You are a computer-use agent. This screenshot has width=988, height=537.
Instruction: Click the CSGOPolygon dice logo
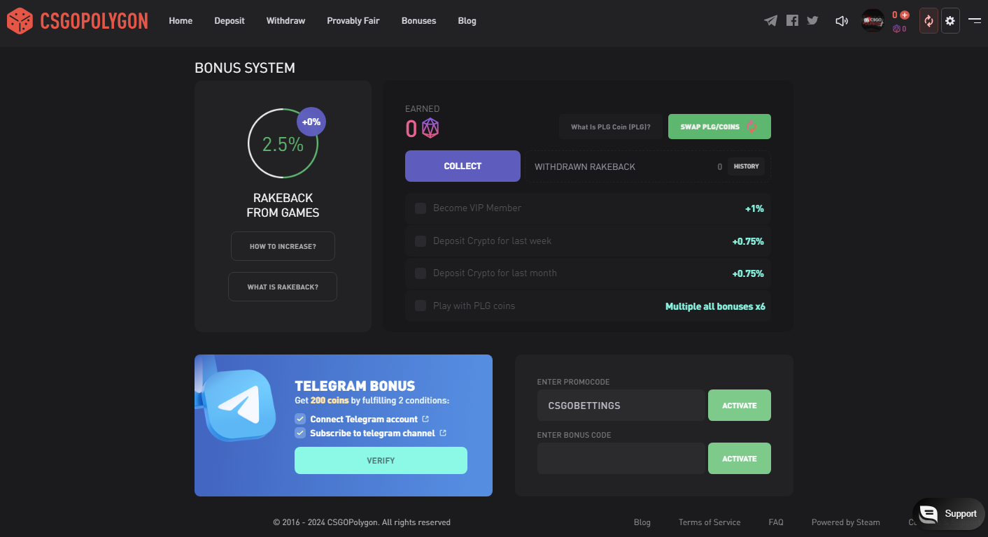pos(20,21)
